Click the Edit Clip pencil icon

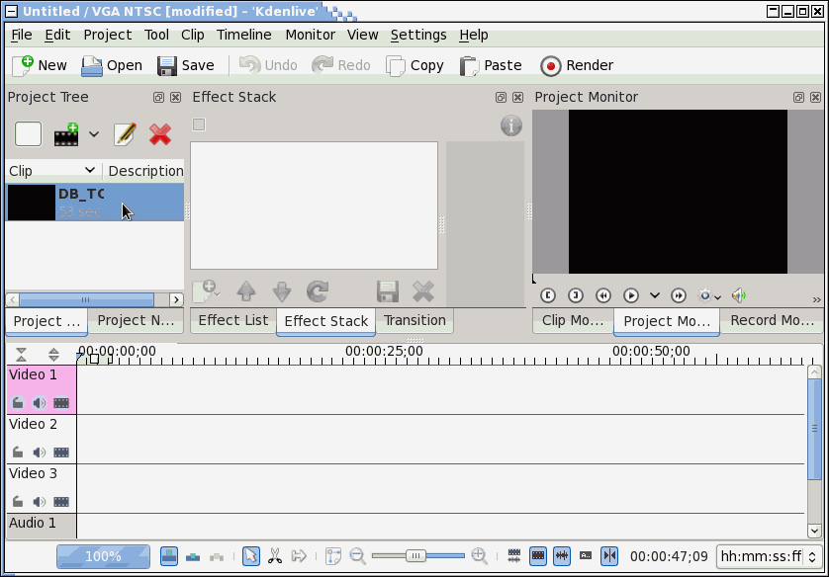125,134
